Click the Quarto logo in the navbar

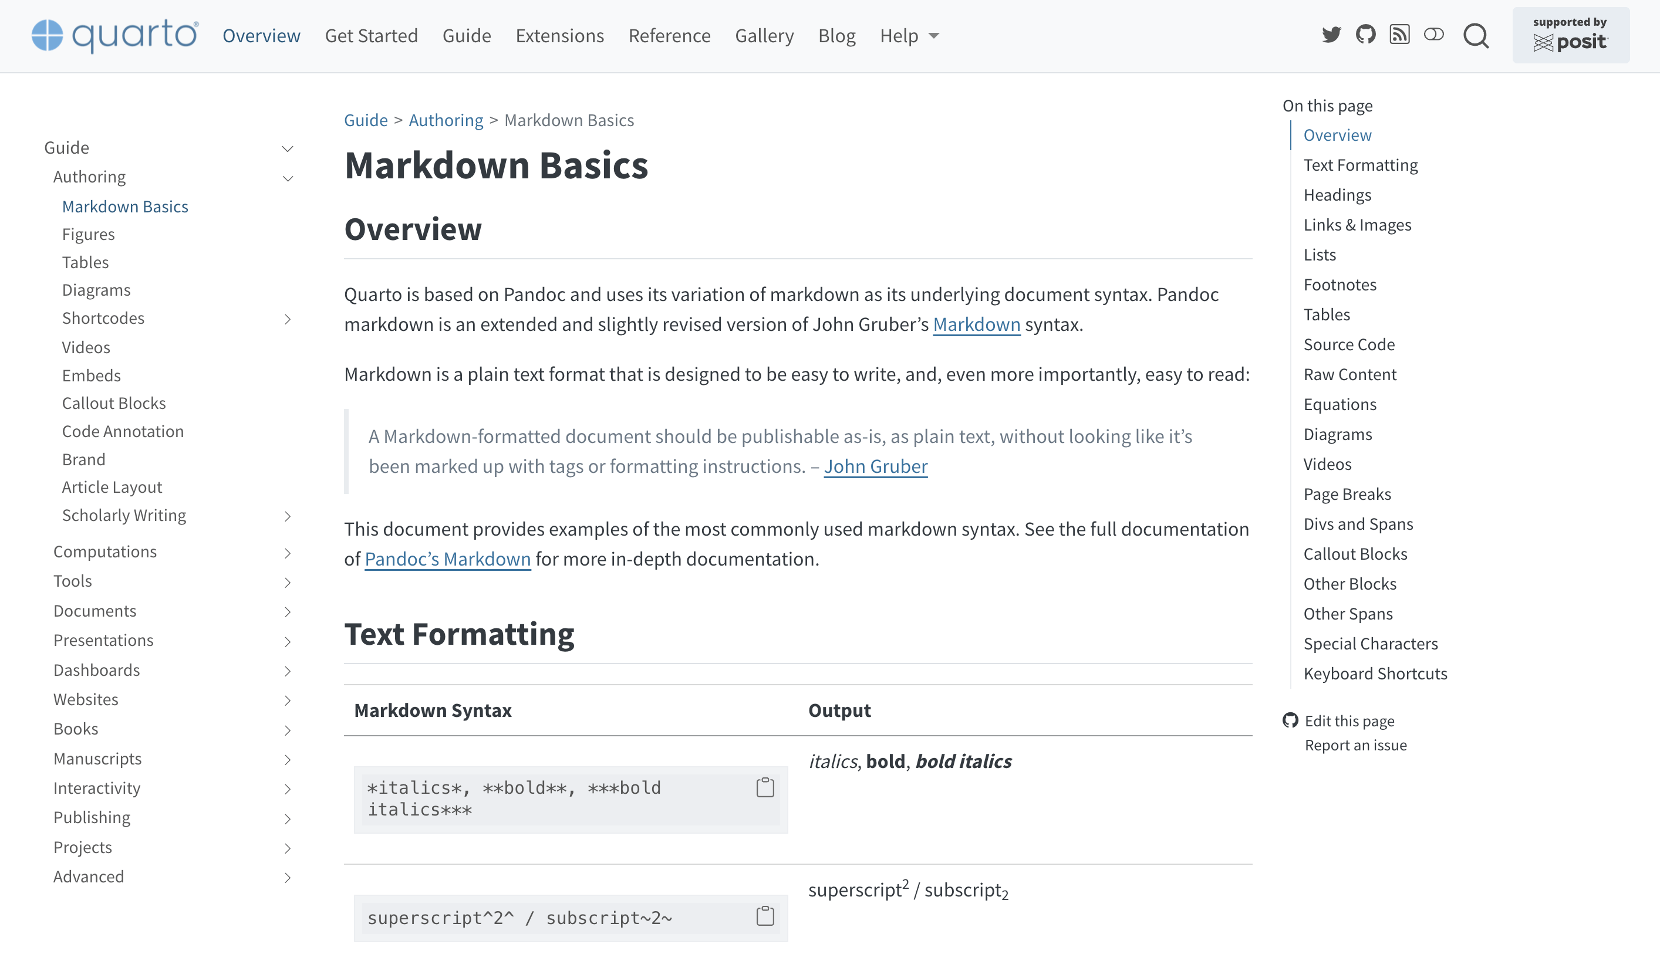[115, 35]
